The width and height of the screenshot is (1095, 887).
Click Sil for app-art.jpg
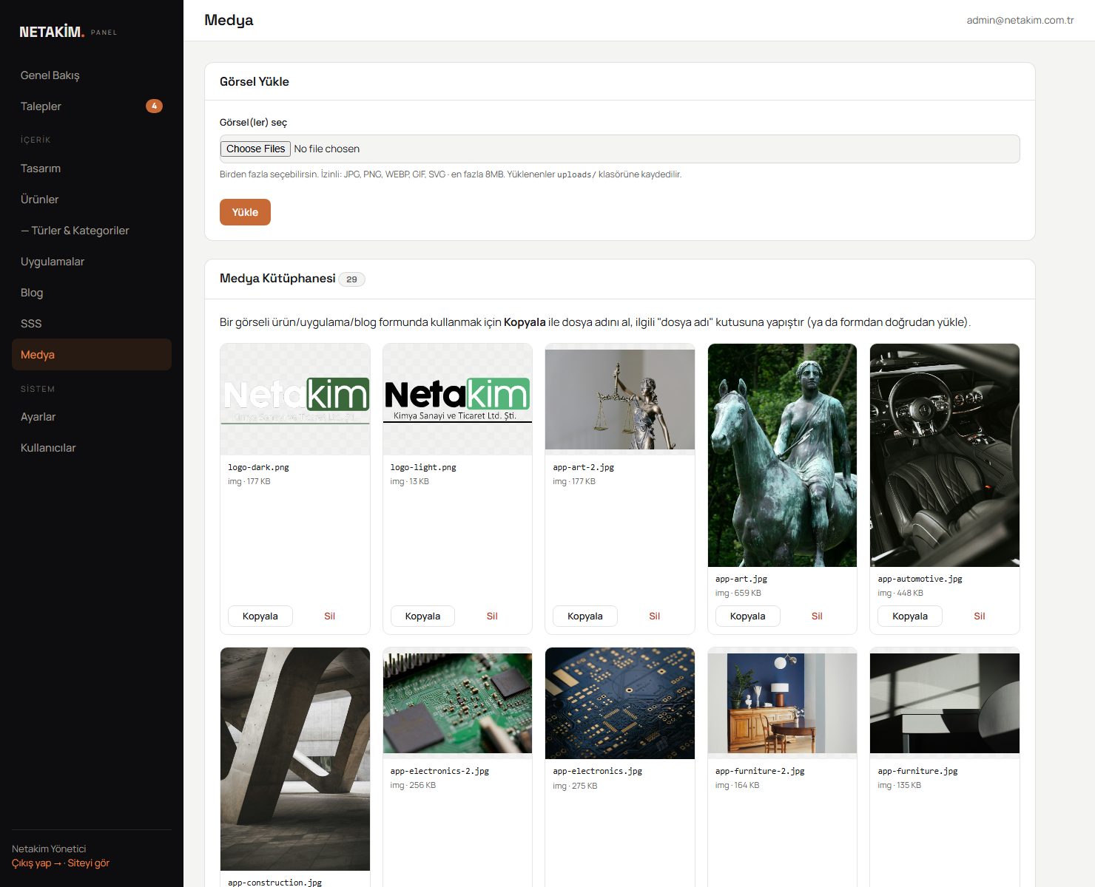point(817,616)
